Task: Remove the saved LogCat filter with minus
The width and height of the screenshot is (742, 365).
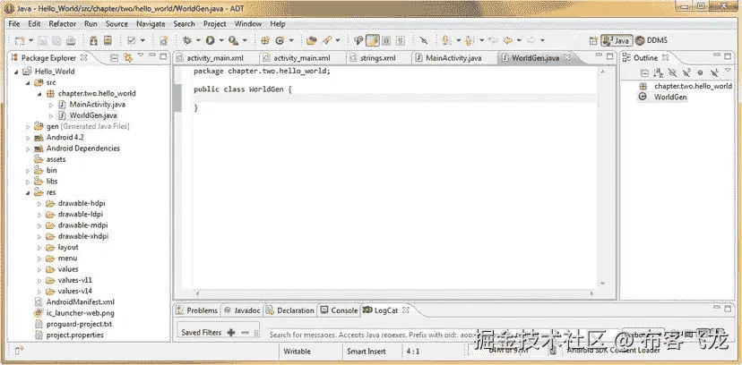Action: (x=245, y=333)
